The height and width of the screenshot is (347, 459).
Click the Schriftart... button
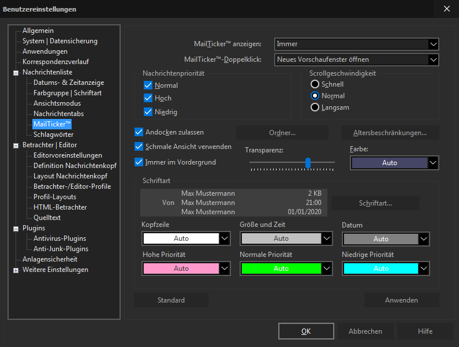(375, 203)
